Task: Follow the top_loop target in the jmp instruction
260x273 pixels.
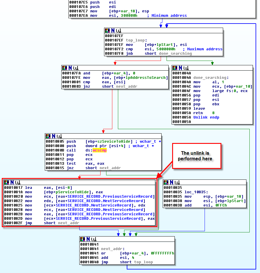Action: [143, 262]
